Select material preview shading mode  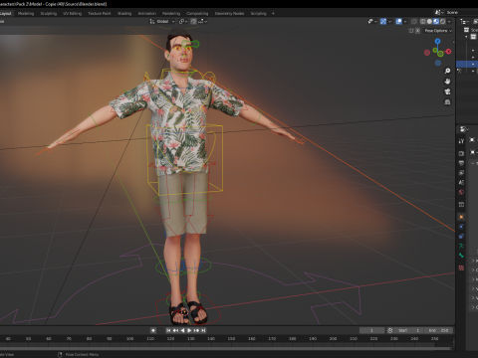(x=436, y=21)
